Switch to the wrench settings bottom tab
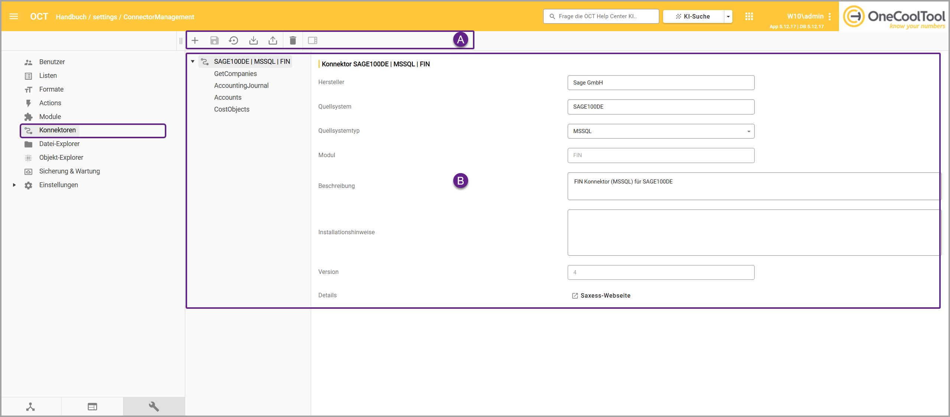950x417 pixels. click(x=154, y=407)
